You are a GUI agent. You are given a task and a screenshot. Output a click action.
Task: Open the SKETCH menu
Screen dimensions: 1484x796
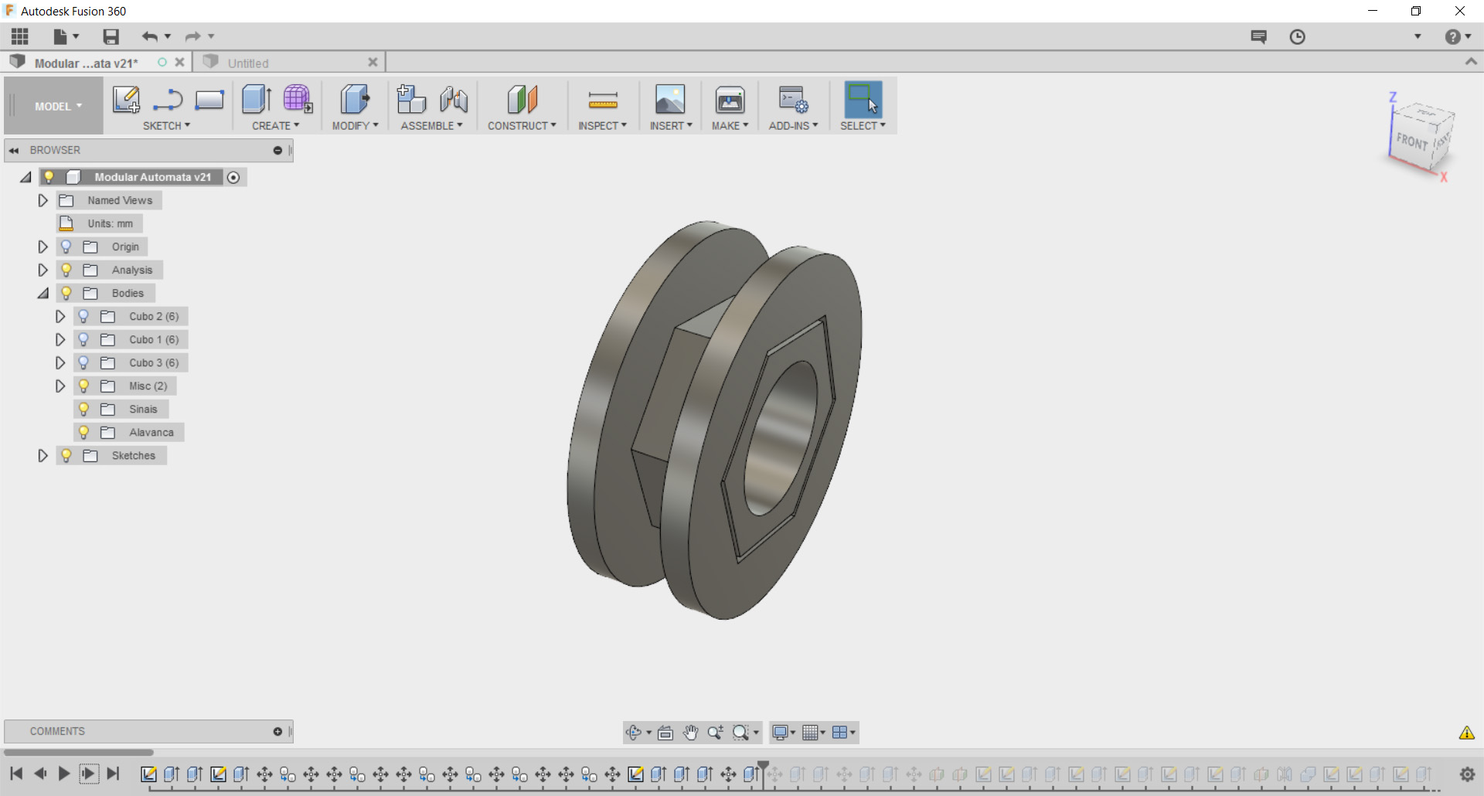tap(167, 126)
